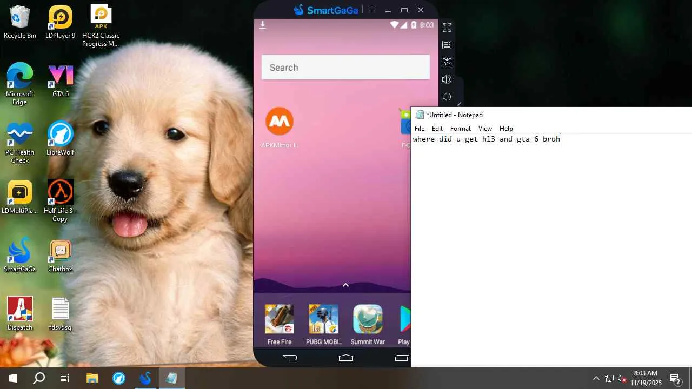Screen dimensions: 692x389
Task: Switch to Notepad in the taskbar
Action: pyautogui.click(x=172, y=378)
